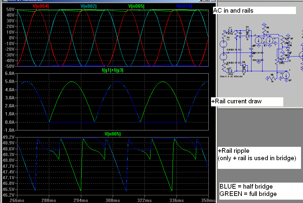Click the 336ms time axis label
303x203 pixels.
[x=177, y=200]
